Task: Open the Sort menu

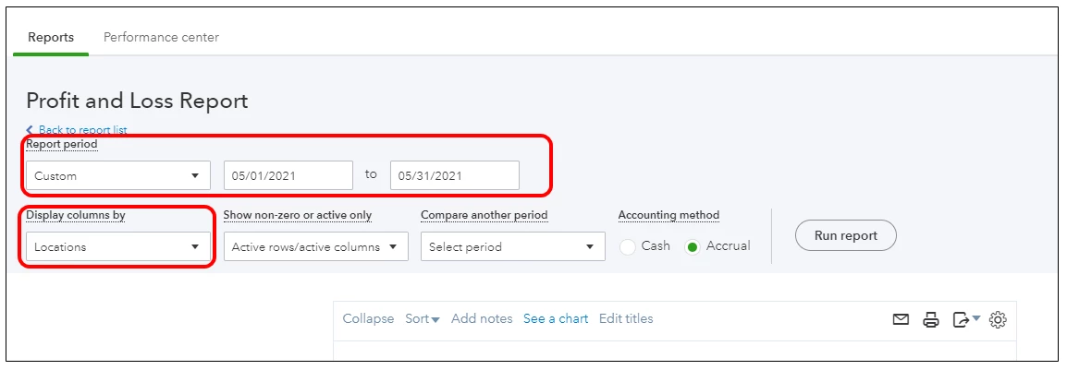Action: pos(423,318)
